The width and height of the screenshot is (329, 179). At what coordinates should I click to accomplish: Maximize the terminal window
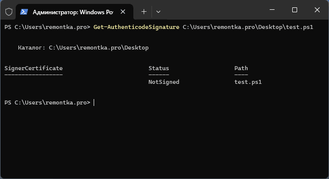[295, 10]
